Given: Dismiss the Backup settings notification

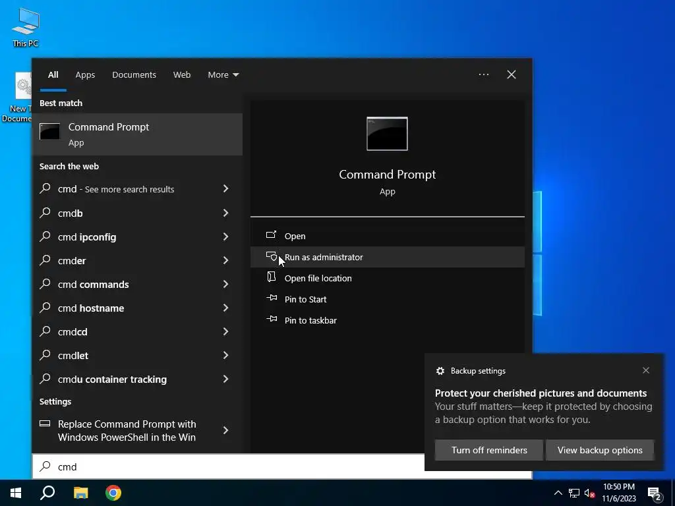Looking at the screenshot, I should coord(646,370).
